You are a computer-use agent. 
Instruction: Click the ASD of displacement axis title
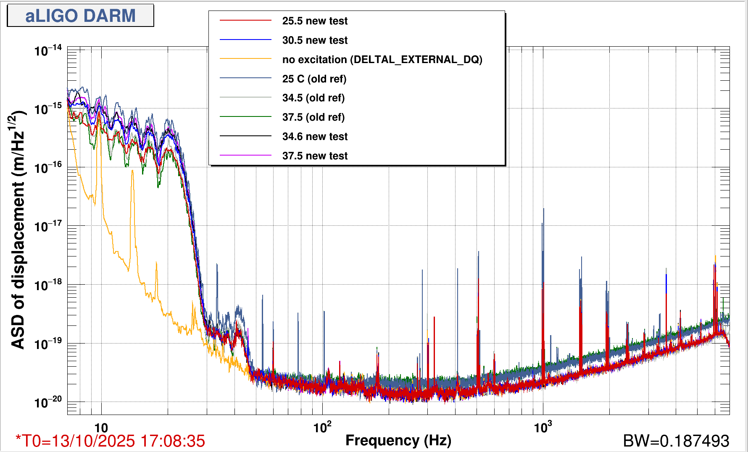(x=18, y=230)
